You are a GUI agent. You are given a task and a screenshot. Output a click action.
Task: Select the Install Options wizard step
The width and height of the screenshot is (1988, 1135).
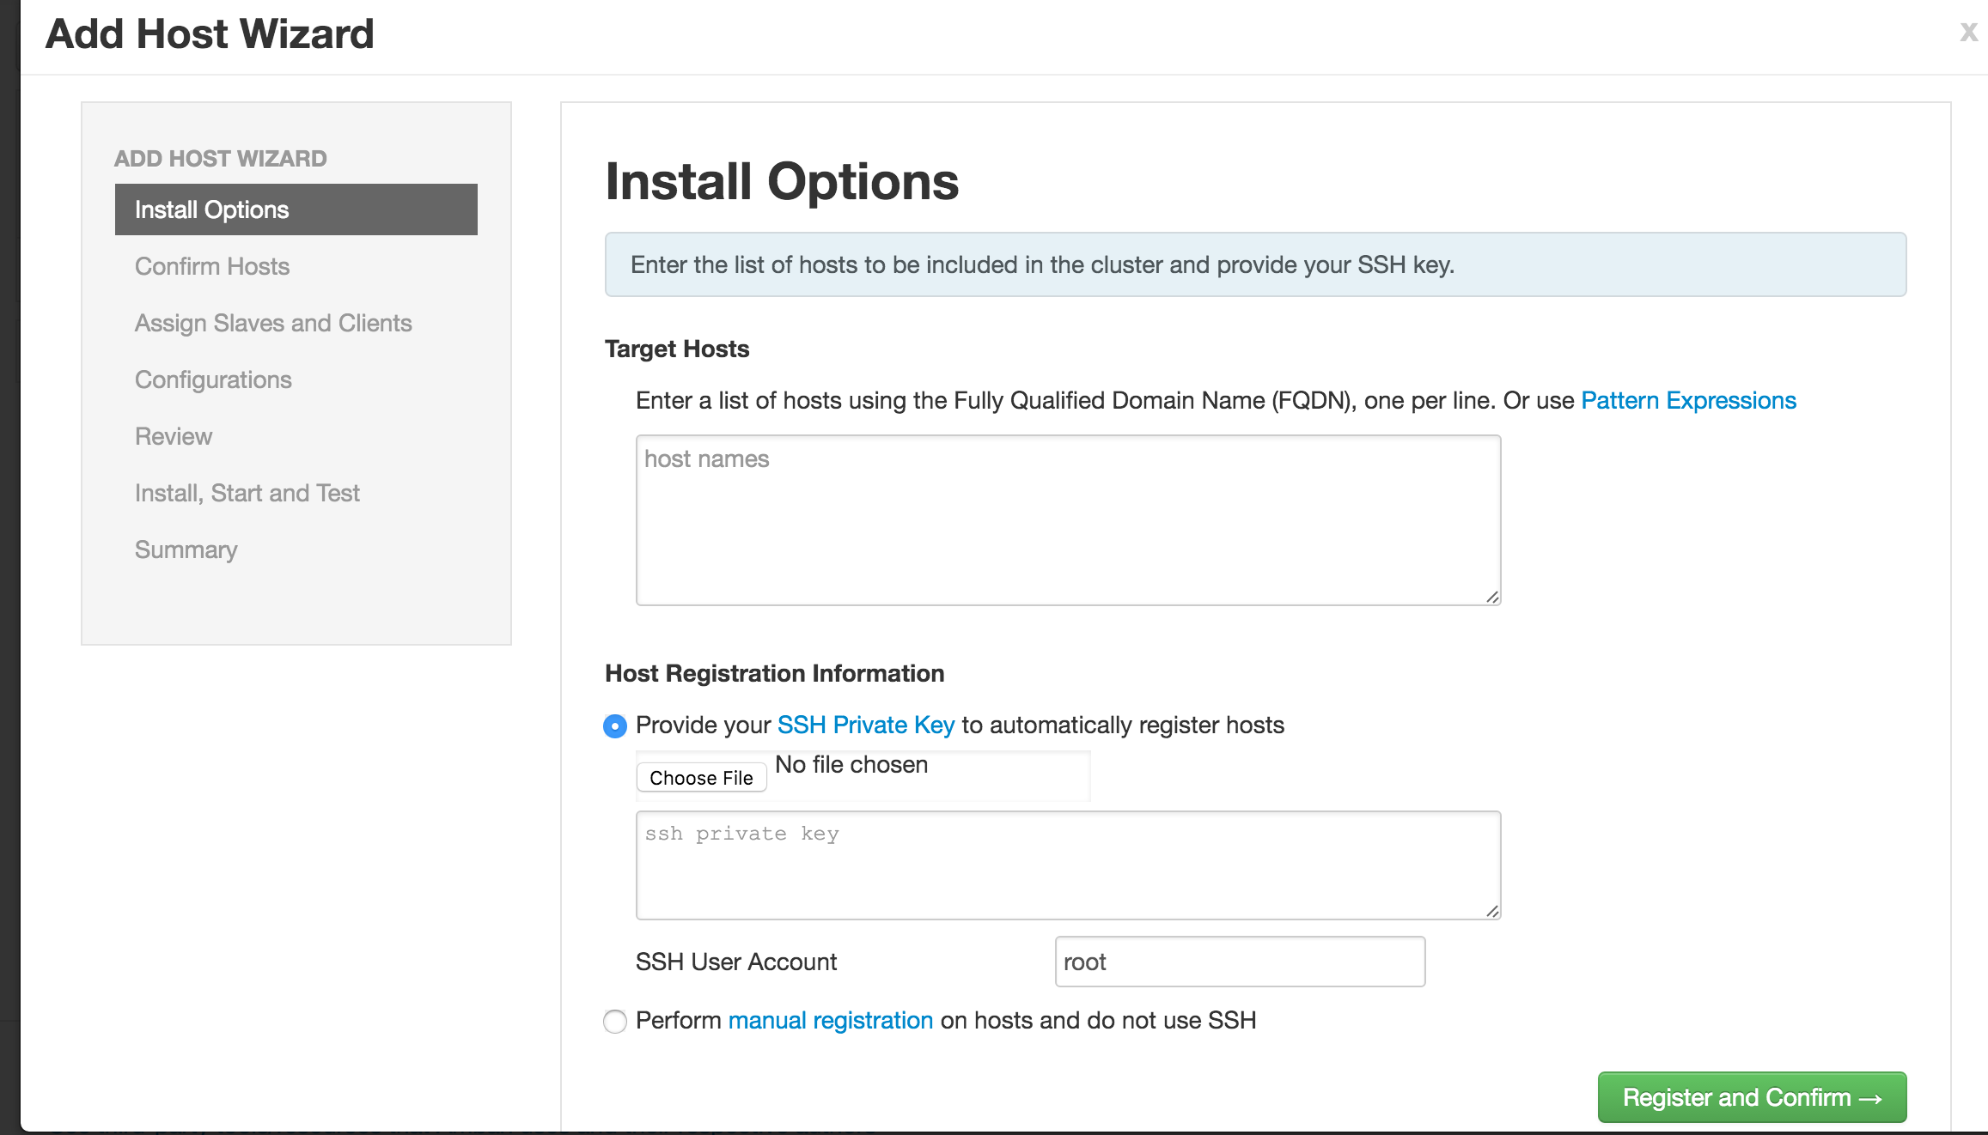pos(210,209)
